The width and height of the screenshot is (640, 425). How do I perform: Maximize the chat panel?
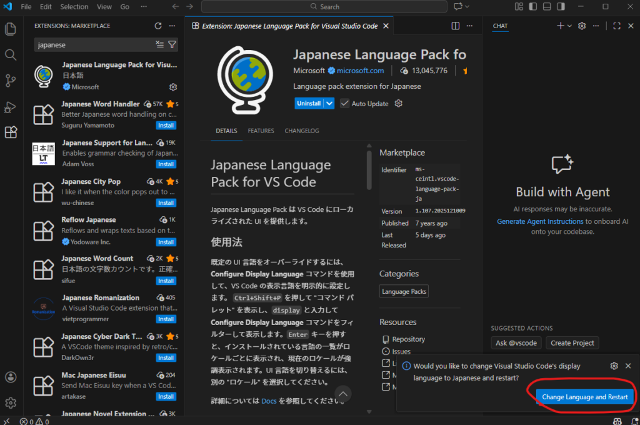coord(617,26)
